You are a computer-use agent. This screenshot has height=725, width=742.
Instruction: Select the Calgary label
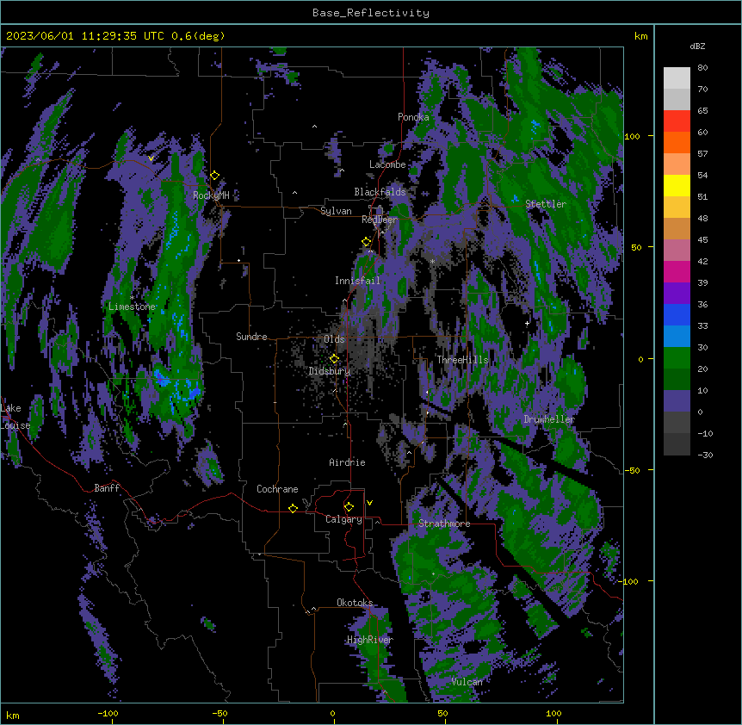point(343,519)
